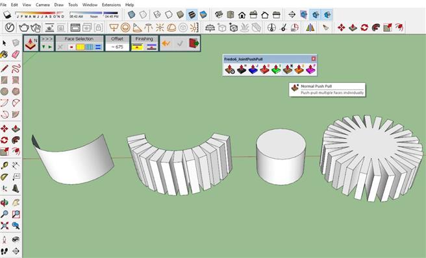Add V-Ray omni light
This screenshot has height=258, width=426.
tap(160, 27)
